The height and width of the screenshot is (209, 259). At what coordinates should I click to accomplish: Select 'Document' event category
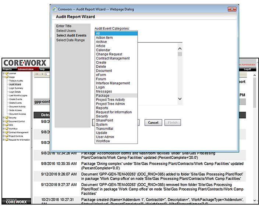click(116, 71)
